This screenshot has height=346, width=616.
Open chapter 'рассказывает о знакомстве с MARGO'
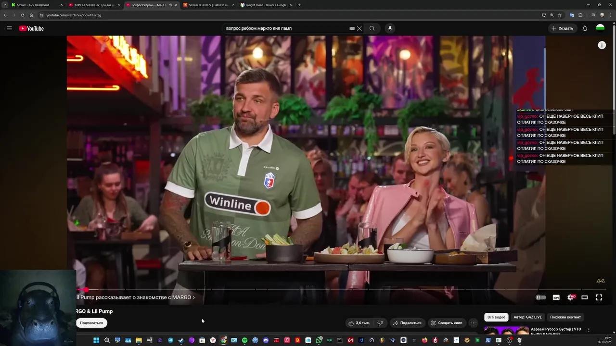click(136, 297)
